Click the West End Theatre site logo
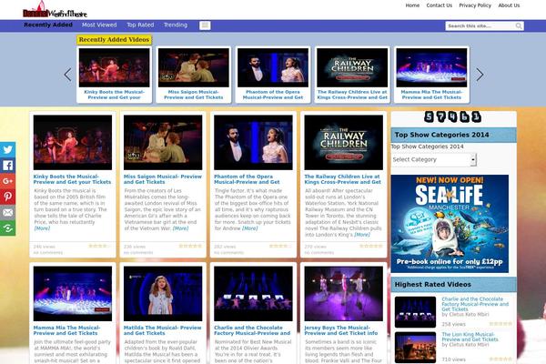This screenshot has width=546, height=364. coord(55,10)
